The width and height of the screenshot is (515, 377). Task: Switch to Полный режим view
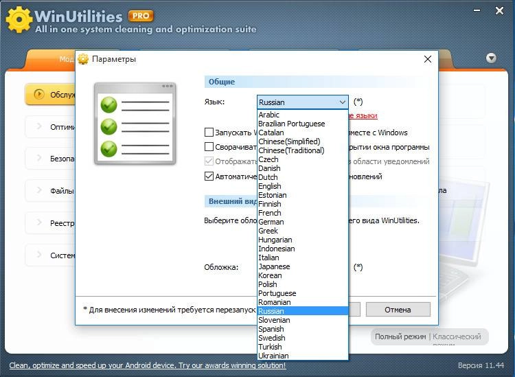tap(400, 336)
